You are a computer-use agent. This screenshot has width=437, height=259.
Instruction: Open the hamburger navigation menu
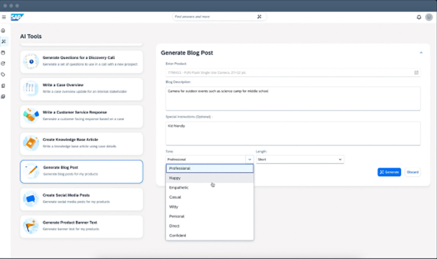point(4,17)
